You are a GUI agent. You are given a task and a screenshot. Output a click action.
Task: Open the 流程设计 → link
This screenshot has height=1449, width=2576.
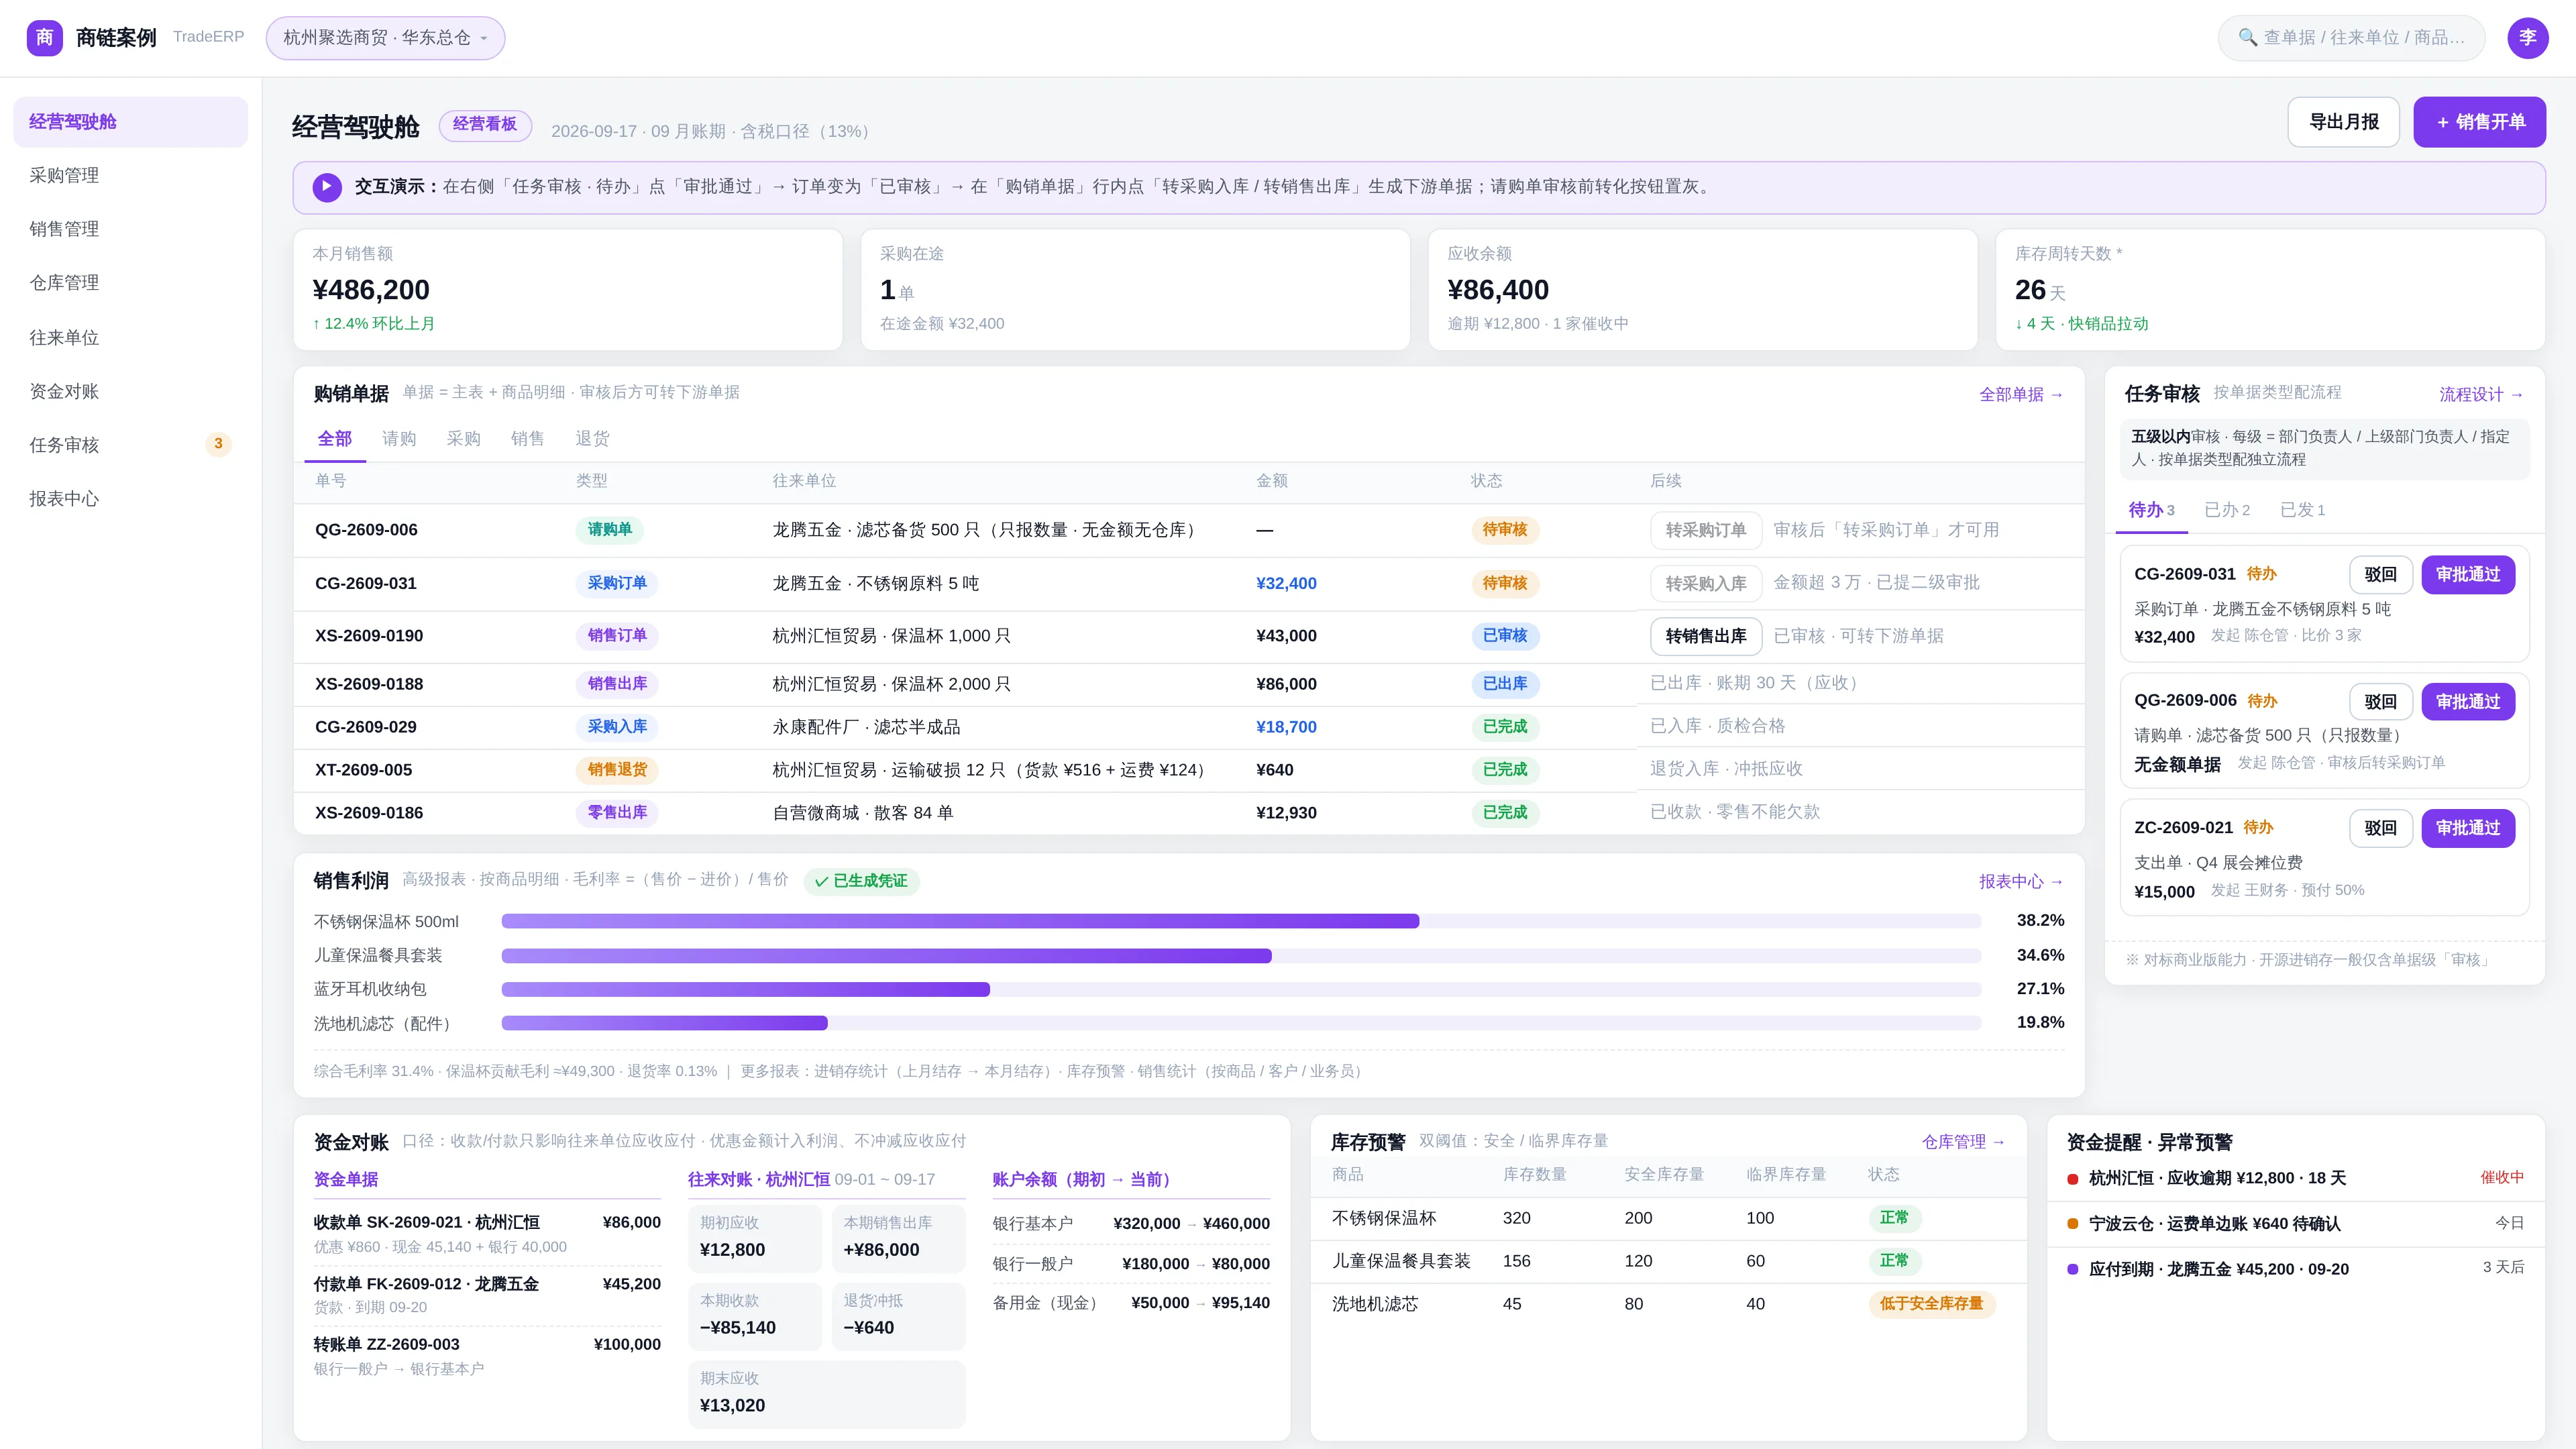tap(2481, 395)
